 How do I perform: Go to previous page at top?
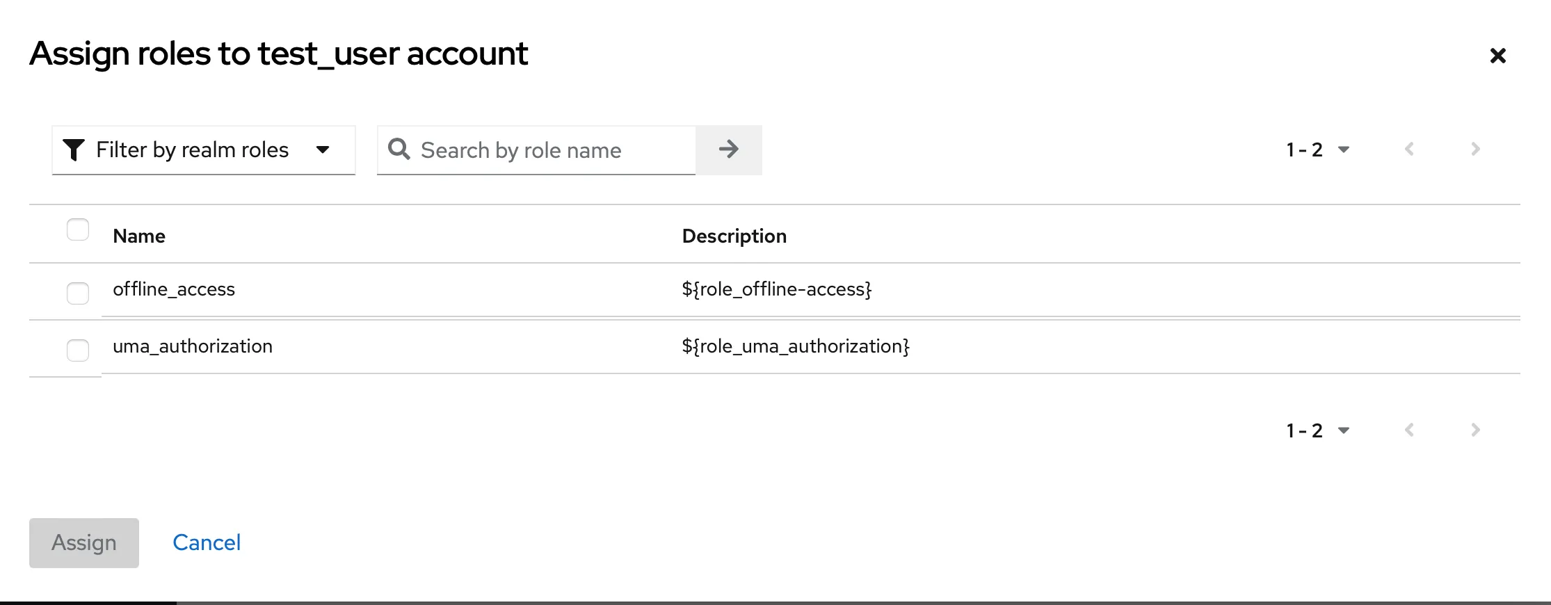pyautogui.click(x=1410, y=150)
